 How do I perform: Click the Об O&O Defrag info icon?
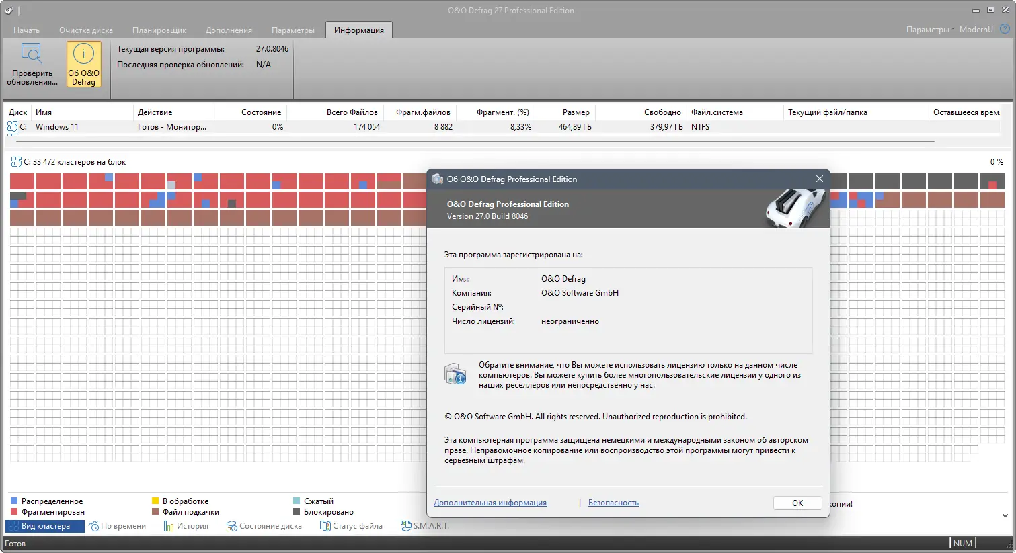(x=83, y=54)
